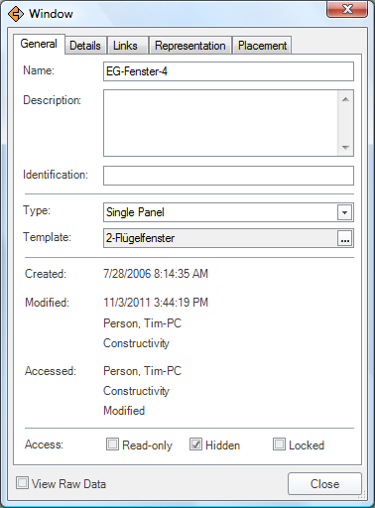Click the Template browse ellipsis button
375x508 pixels.
pyautogui.click(x=344, y=238)
